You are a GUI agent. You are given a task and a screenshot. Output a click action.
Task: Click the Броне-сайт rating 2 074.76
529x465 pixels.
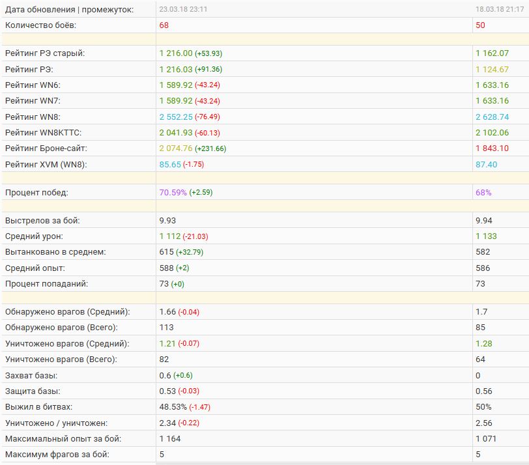pyautogui.click(x=176, y=148)
